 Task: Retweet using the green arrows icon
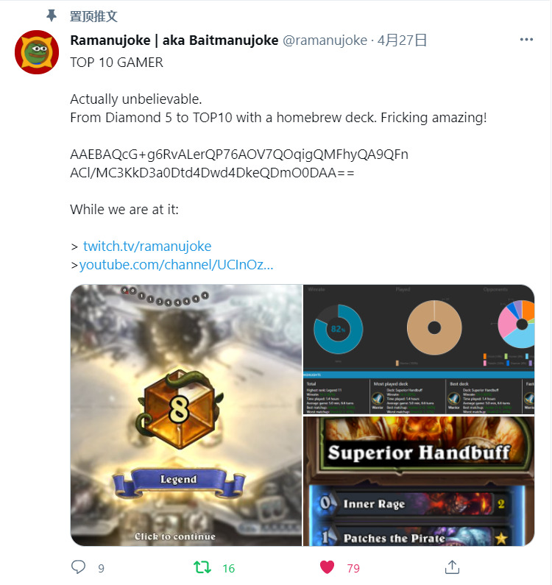[x=202, y=567]
